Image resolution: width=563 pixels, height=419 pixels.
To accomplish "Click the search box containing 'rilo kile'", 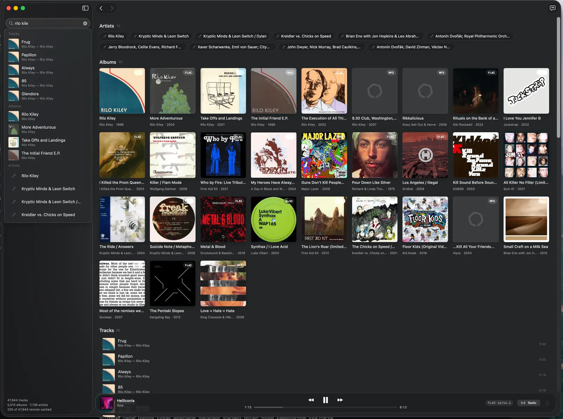I will (48, 23).
